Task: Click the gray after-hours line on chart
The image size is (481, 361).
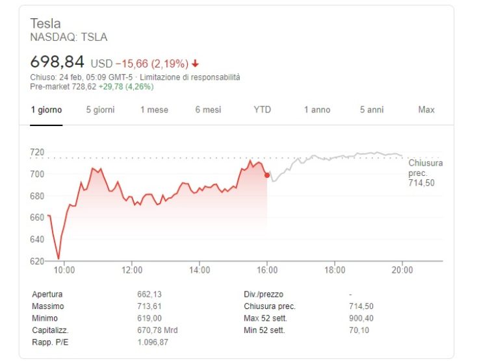Action: [x=338, y=157]
